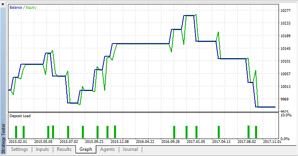298x156 pixels.
Task: Click the 2017.08.02 date label
Action: [247, 142]
